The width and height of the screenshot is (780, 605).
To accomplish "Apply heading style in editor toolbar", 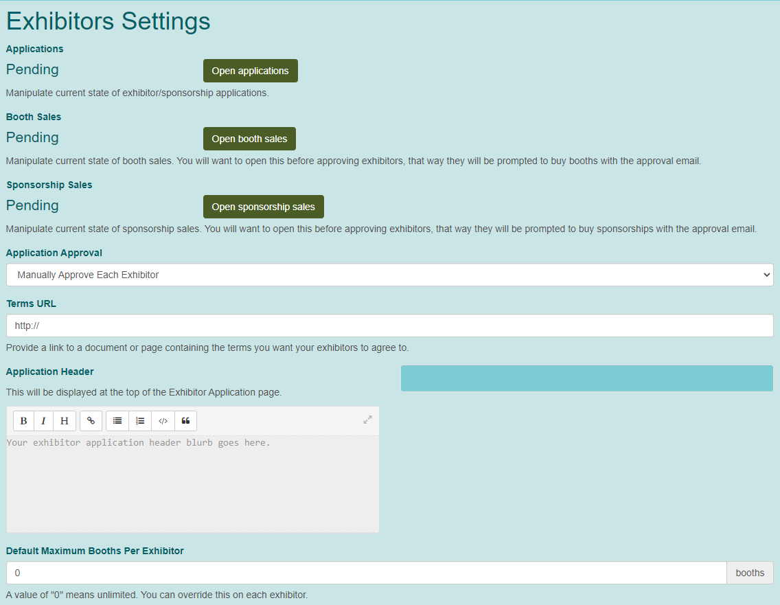I will [x=65, y=421].
